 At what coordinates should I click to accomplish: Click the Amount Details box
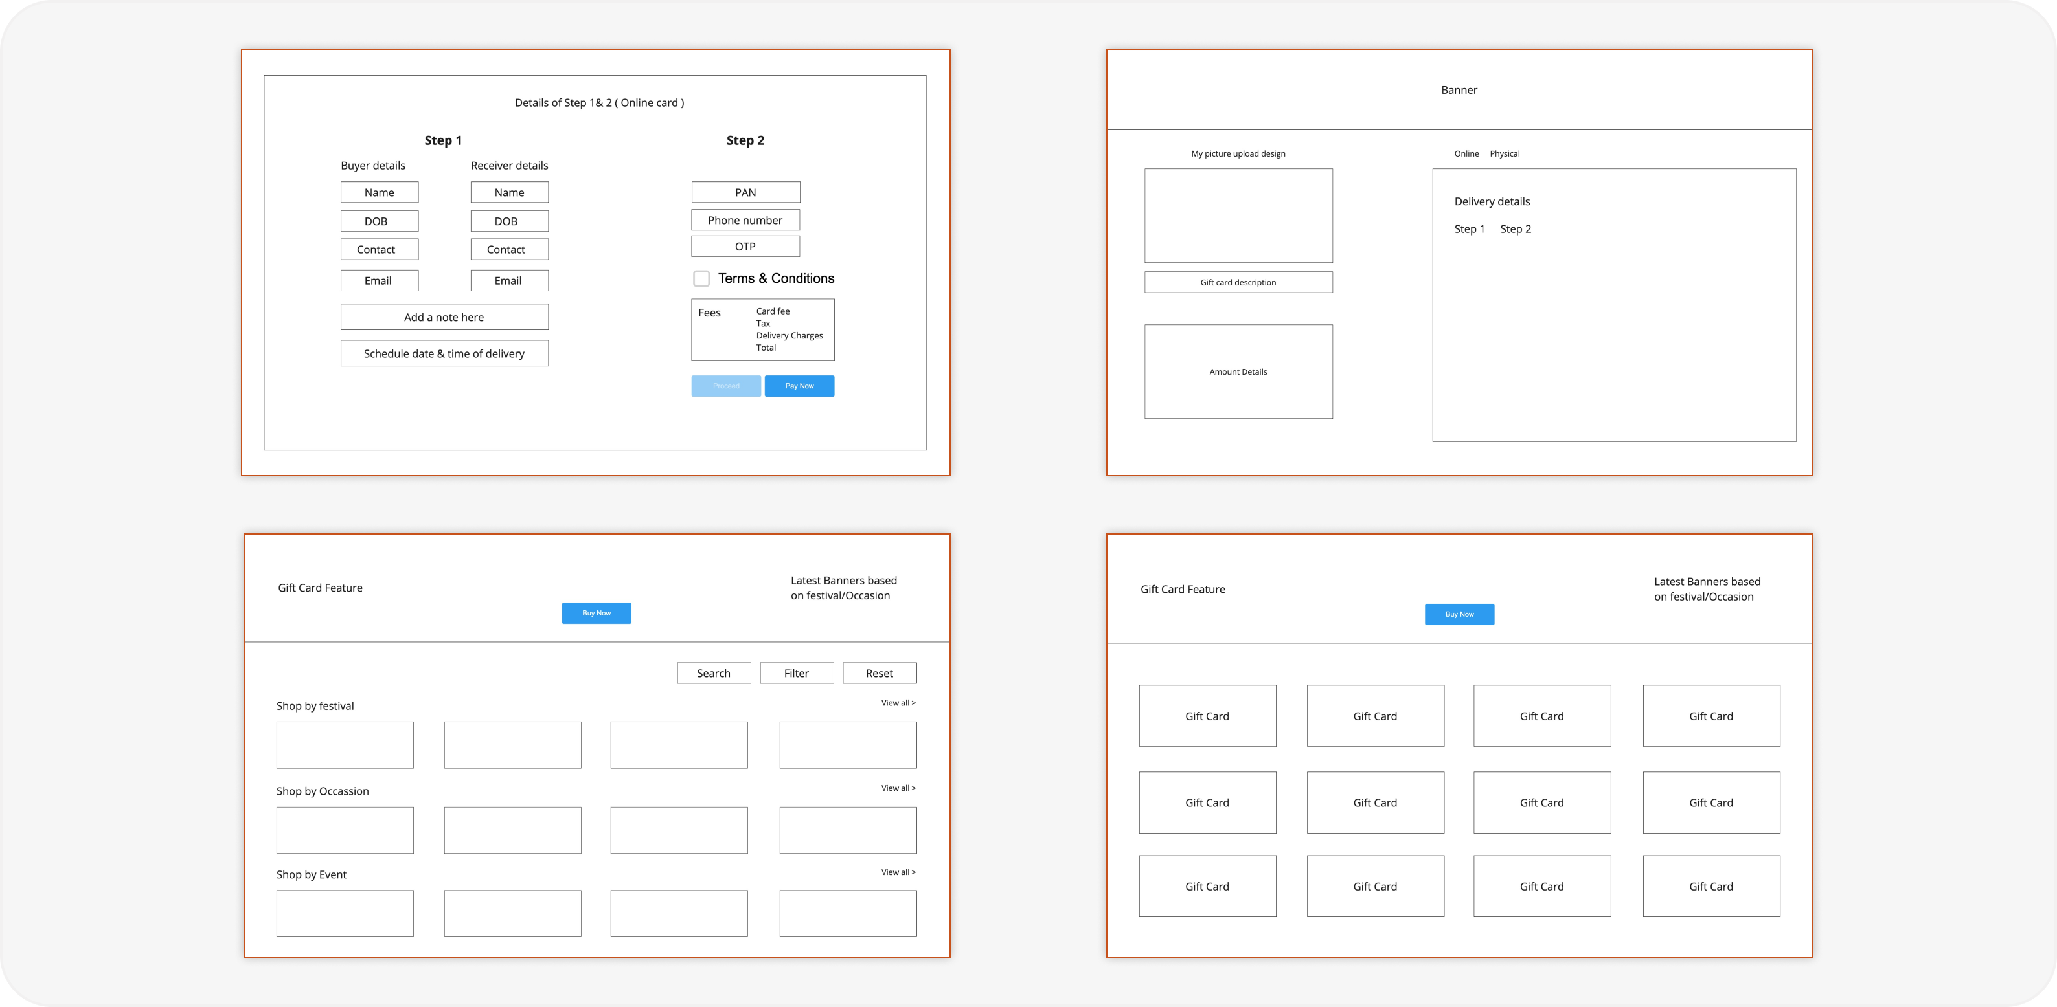coord(1238,372)
